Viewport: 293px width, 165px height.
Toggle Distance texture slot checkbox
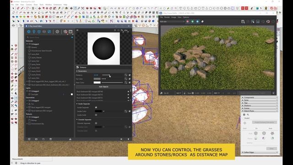130,75
